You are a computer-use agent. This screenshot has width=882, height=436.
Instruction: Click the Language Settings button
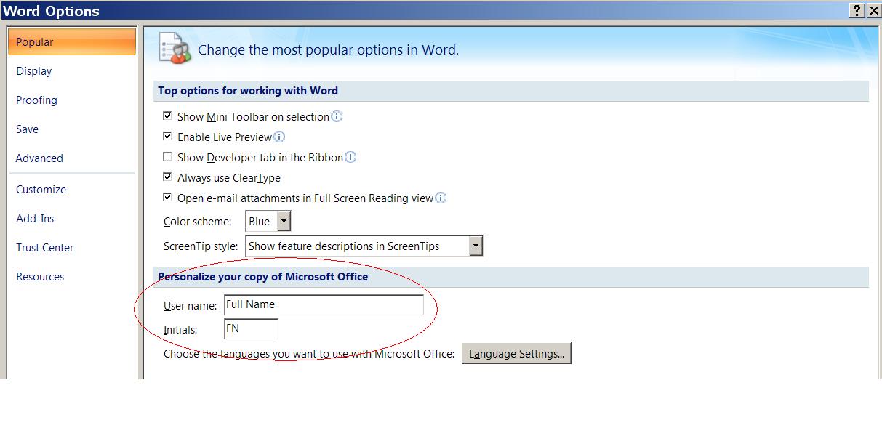[x=516, y=354]
